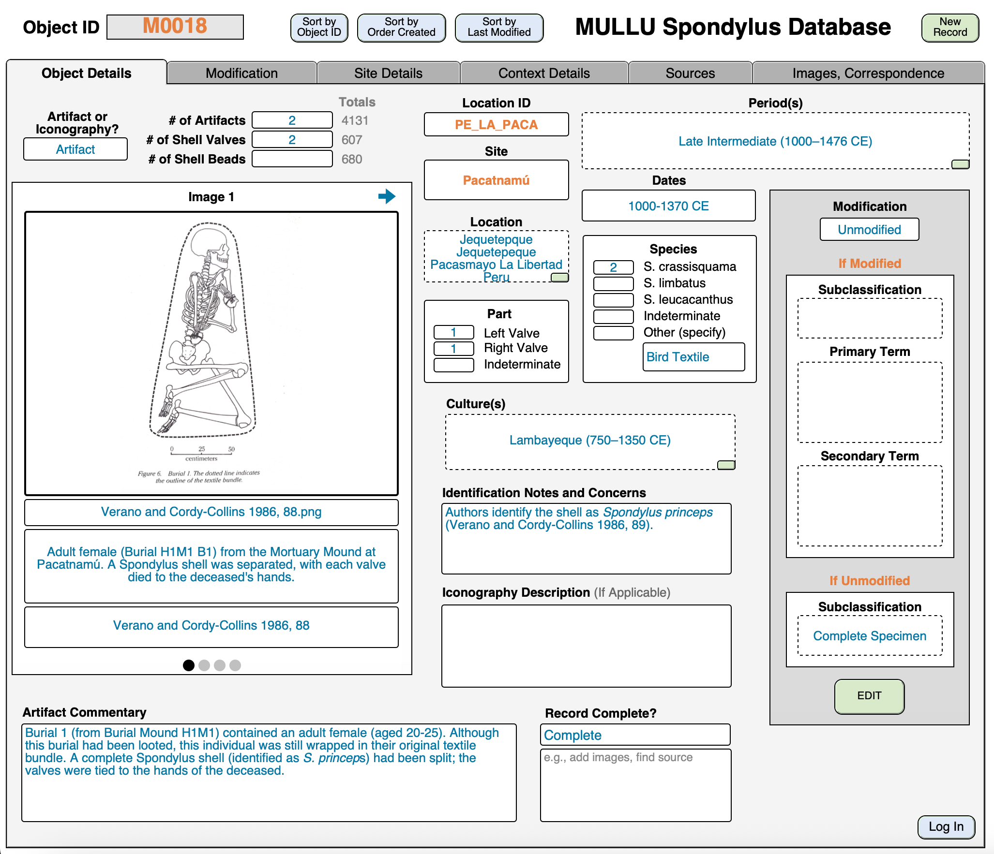This screenshot has width=994, height=854.
Task: Click the next image blue arrow
Action: click(387, 196)
